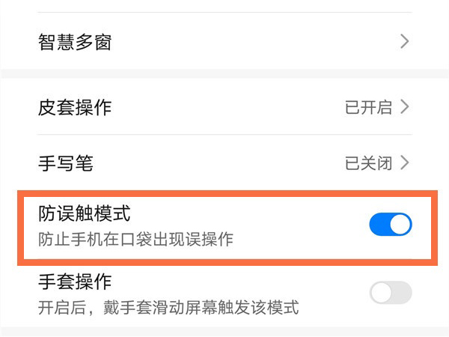Enable the 手套操作 switch
This screenshot has height=337, width=449.
point(391,293)
